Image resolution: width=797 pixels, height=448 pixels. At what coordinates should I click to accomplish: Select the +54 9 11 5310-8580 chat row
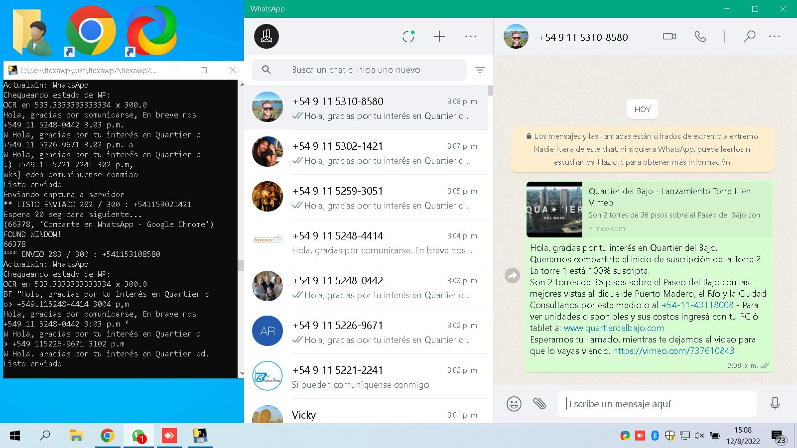pyautogui.click(x=366, y=108)
